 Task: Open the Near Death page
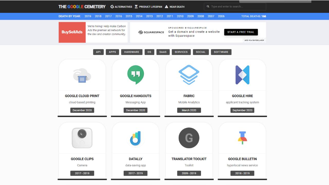(x=175, y=7)
